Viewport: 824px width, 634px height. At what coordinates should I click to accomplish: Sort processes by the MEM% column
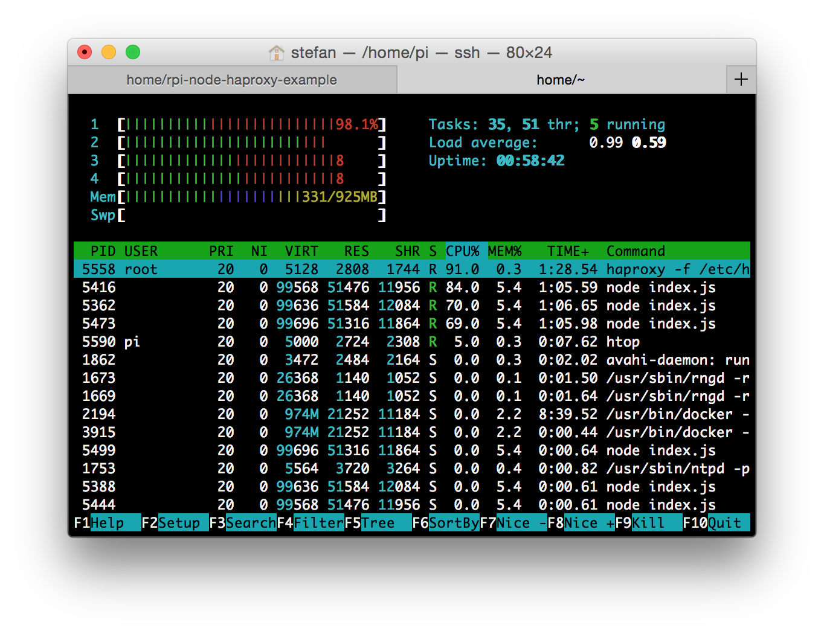[x=505, y=251]
